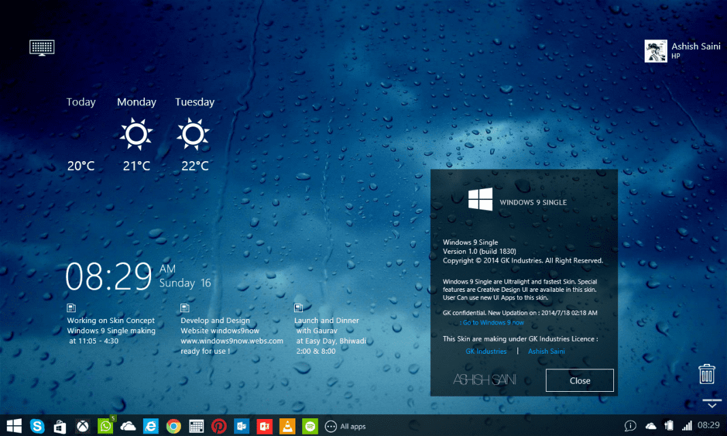Open Google Chrome from the taskbar
727x436 pixels.
tap(173, 426)
